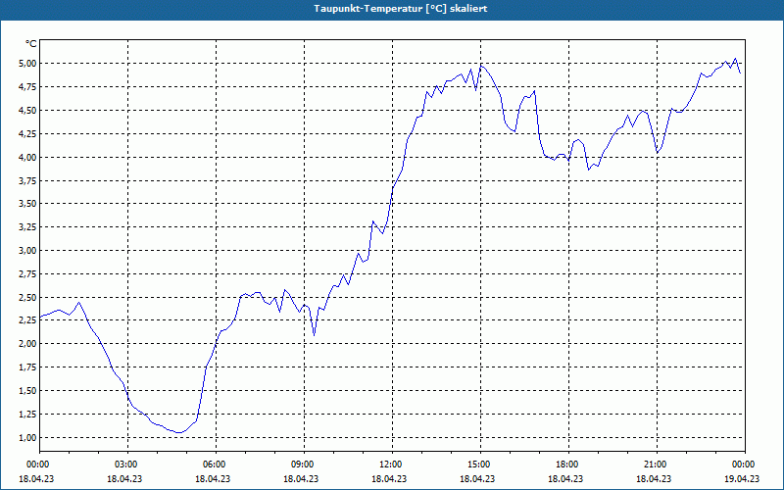
Task: Select the 5,00 y-axis value
Action: click(x=27, y=64)
